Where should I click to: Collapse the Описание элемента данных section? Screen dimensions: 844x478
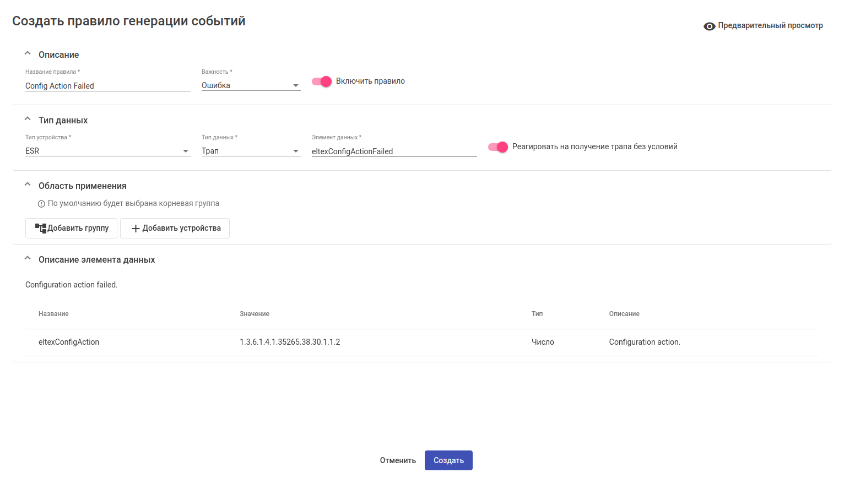(28, 259)
